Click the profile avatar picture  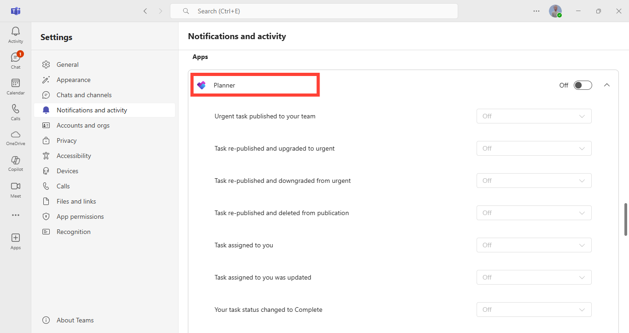pyautogui.click(x=555, y=11)
